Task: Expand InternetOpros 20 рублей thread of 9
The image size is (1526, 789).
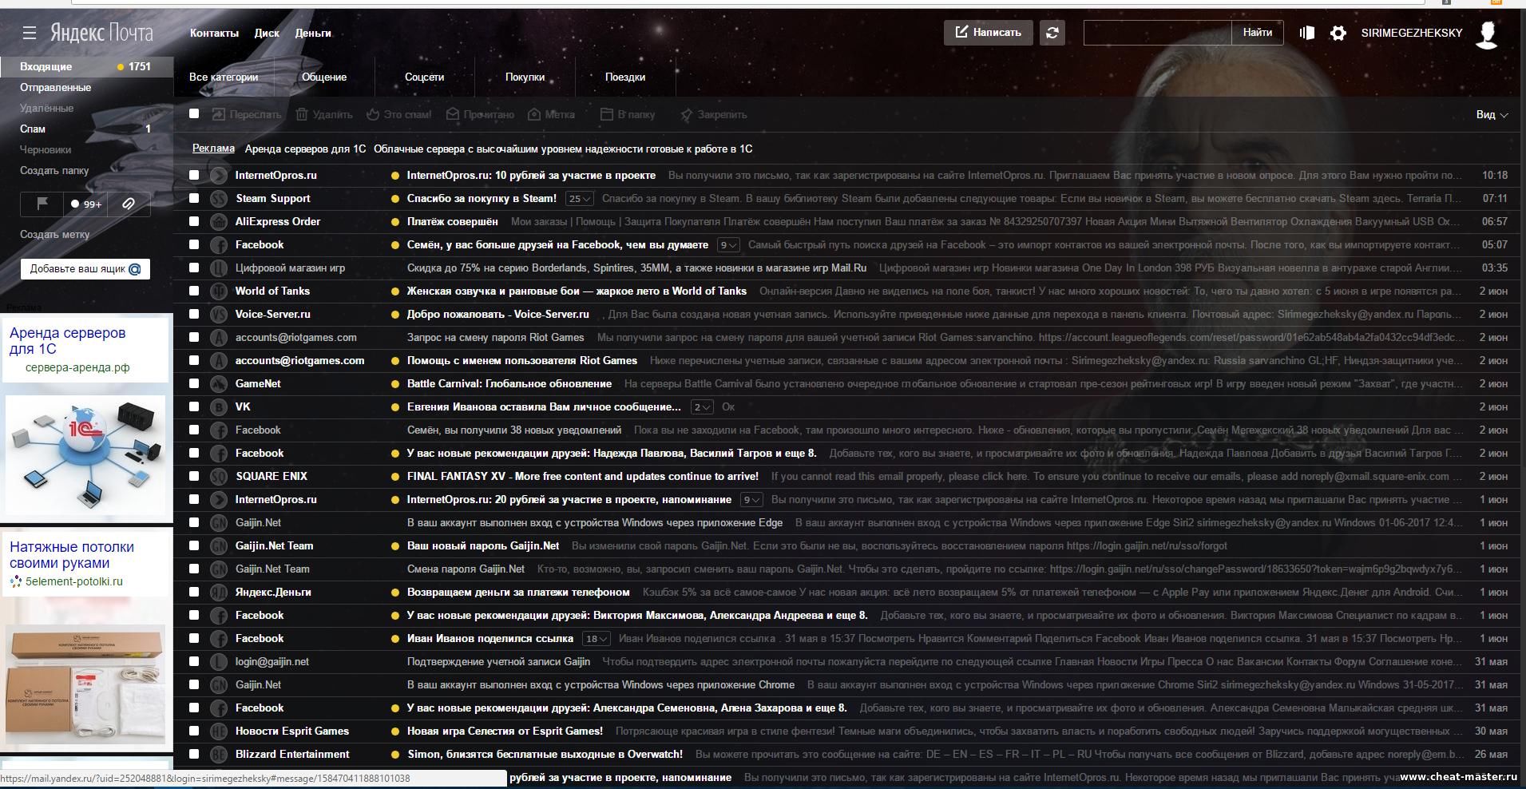Action: [x=751, y=499]
